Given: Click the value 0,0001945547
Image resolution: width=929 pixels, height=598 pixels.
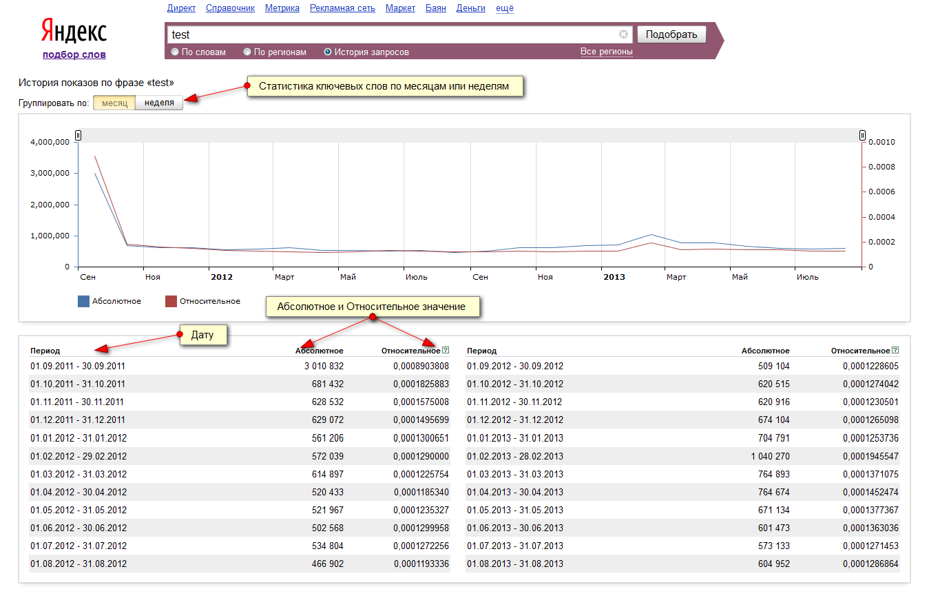Looking at the screenshot, I should pos(870,456).
